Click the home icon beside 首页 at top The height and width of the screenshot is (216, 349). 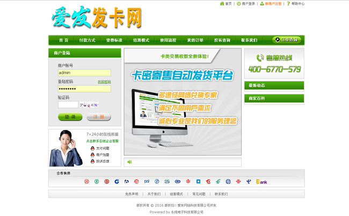pyautogui.click(x=222, y=4)
